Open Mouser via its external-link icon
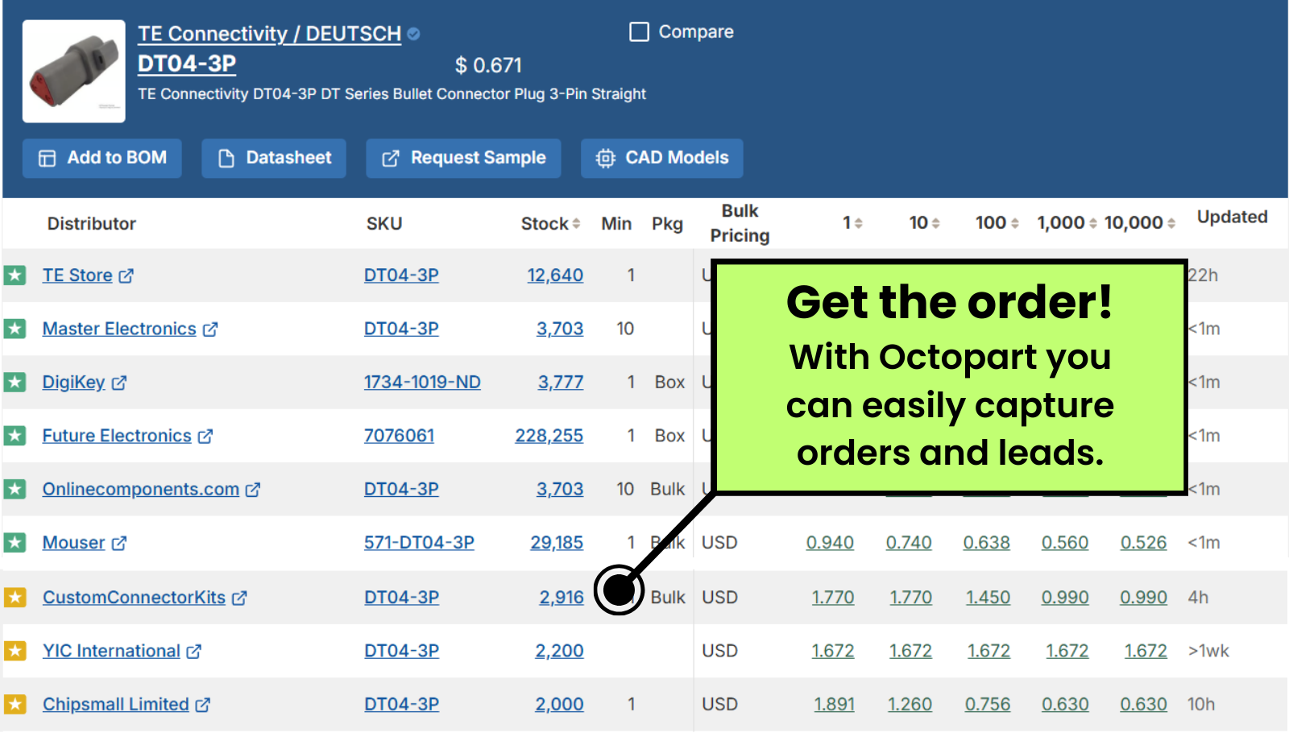1289x737 pixels. [x=120, y=542]
